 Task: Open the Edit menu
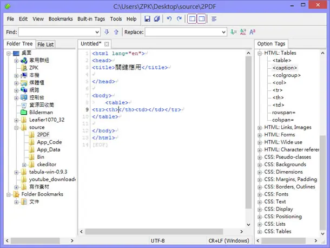(x=23, y=19)
